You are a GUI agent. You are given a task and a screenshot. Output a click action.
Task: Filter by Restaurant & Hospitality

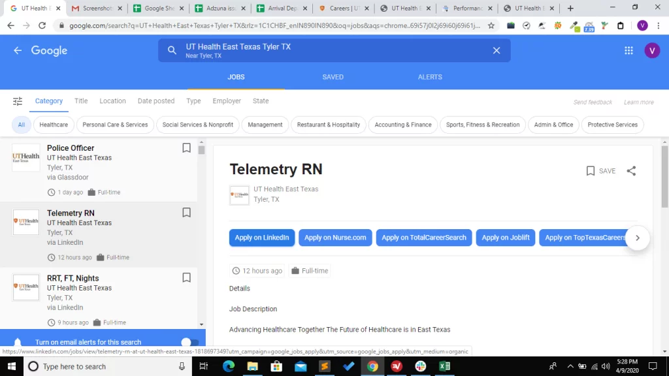[328, 125]
